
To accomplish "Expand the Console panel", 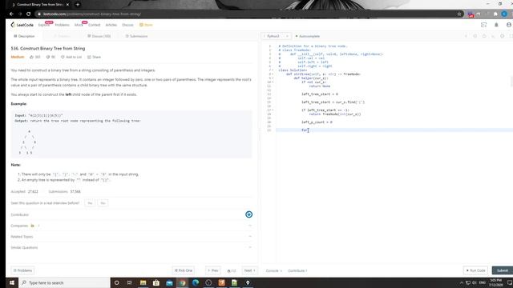I will (274, 270).
